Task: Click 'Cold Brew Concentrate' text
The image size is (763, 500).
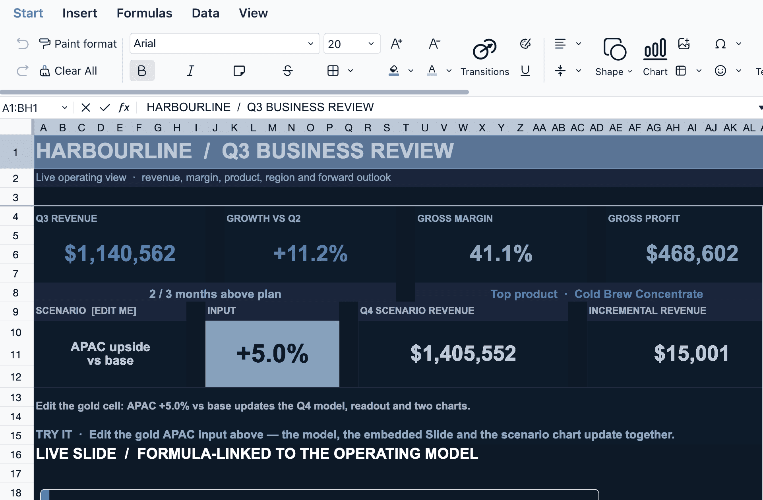Action: [639, 294]
